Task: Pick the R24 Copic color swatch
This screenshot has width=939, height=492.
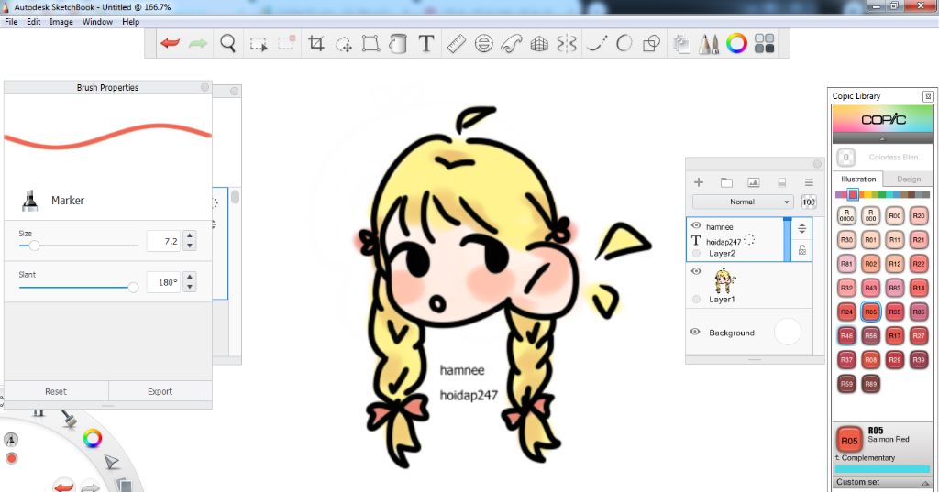Action: tap(846, 312)
